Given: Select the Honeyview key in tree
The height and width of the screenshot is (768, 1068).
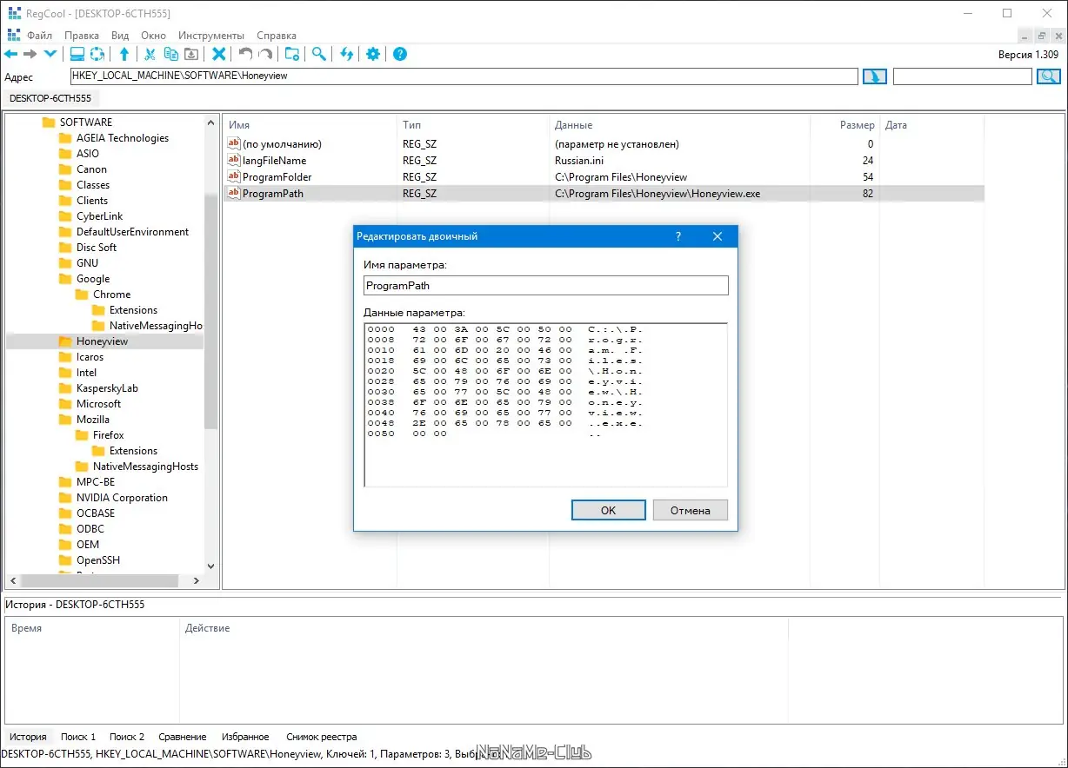Looking at the screenshot, I should (x=102, y=341).
